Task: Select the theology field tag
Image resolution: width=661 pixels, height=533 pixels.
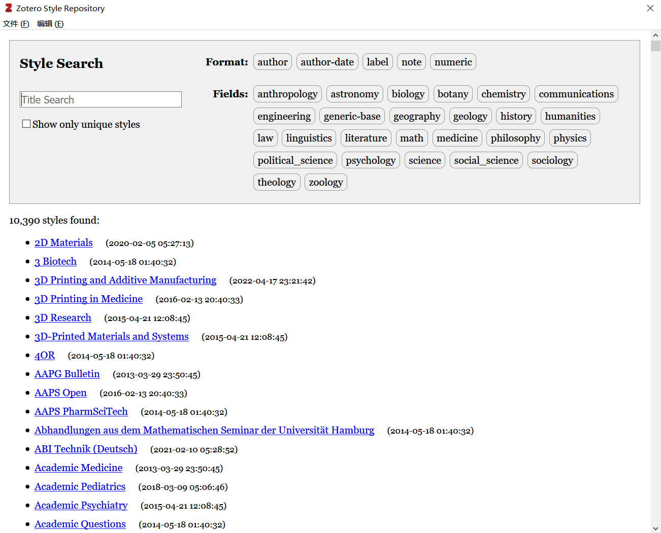Action: point(277,182)
